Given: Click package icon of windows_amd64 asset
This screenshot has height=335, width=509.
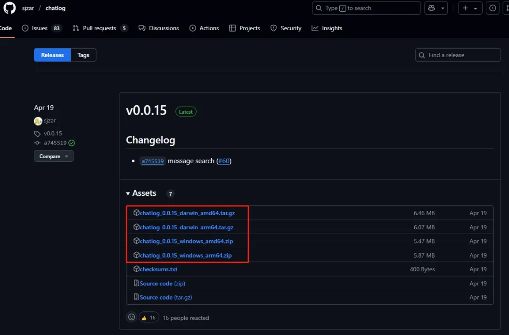Looking at the screenshot, I should [x=136, y=241].
